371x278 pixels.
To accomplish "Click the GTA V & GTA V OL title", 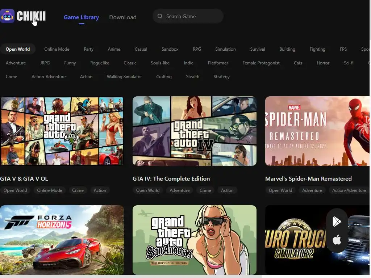I will click(x=24, y=179).
